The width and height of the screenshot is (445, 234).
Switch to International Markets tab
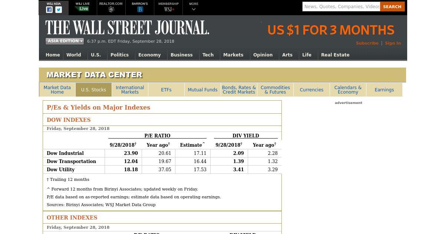coord(130,90)
